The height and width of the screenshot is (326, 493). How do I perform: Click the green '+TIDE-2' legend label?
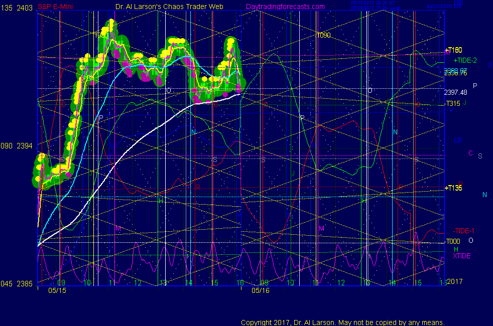tap(465, 60)
